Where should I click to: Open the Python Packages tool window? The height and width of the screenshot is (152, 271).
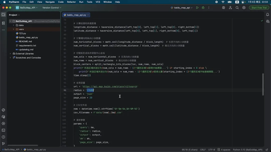[x=3, y=110]
